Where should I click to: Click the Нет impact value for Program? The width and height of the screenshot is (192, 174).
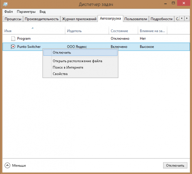(x=143, y=38)
